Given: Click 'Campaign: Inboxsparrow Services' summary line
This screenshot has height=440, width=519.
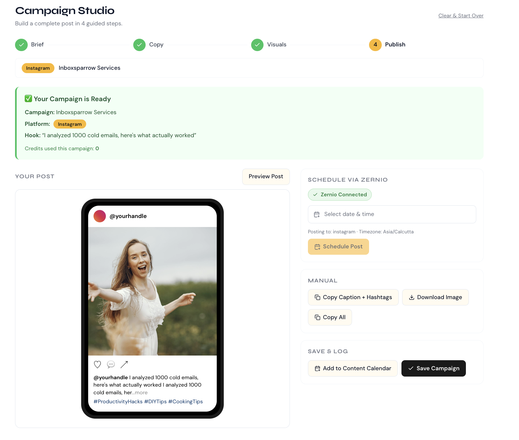Looking at the screenshot, I should (x=70, y=112).
